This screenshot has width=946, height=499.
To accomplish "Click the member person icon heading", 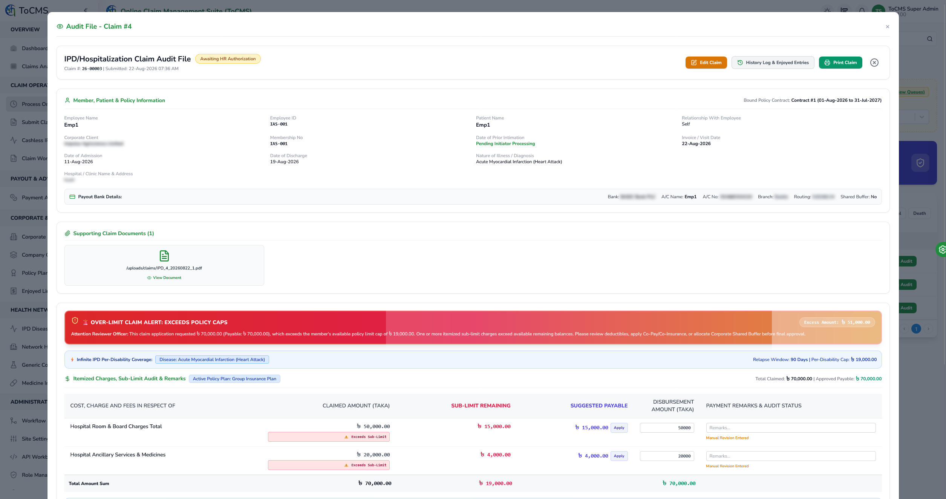I will (x=67, y=101).
